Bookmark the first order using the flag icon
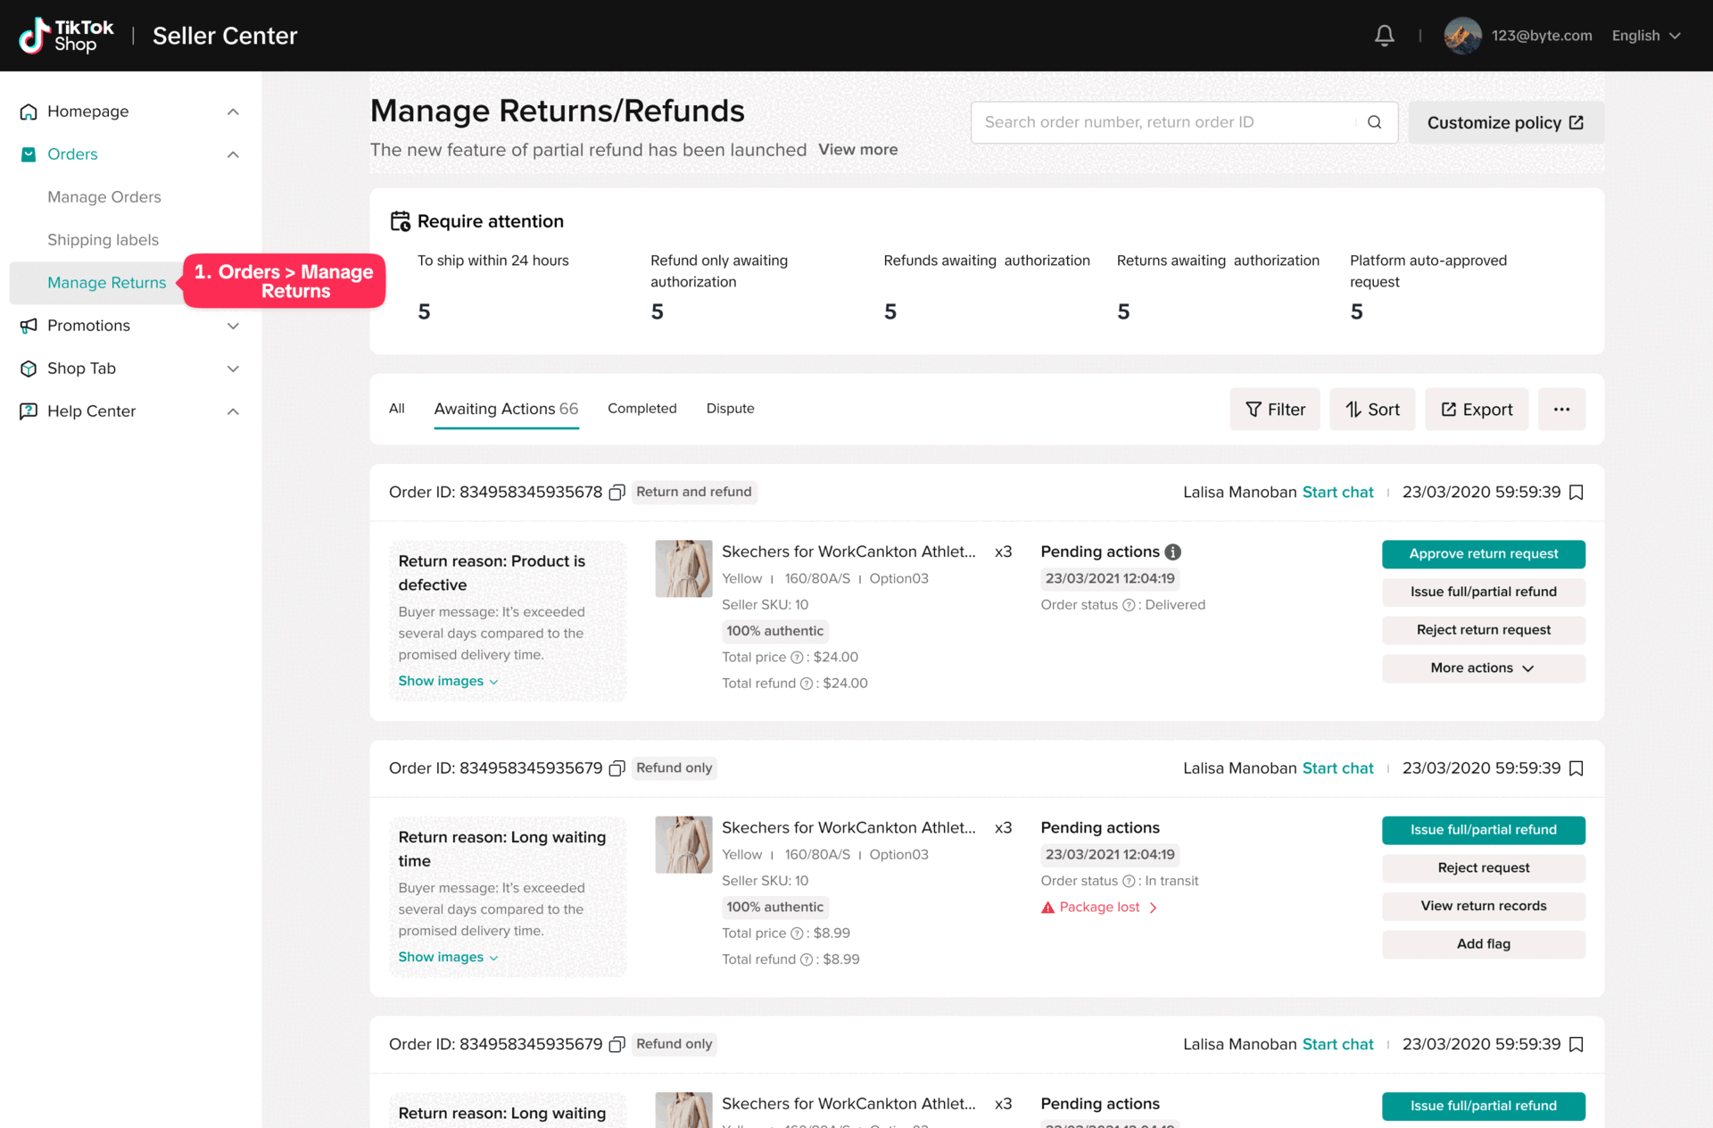Image resolution: width=1713 pixels, height=1128 pixels. pyautogui.click(x=1576, y=493)
